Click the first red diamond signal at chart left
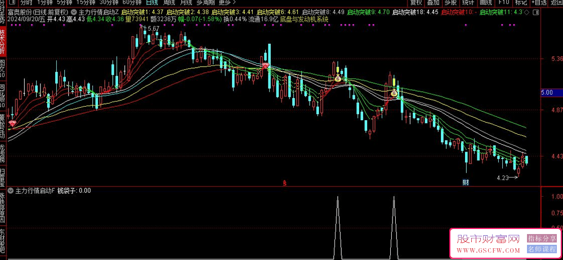Screen dimensions: 563x260 [x=12, y=124]
